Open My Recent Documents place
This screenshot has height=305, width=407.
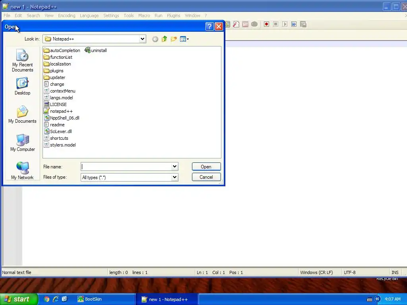(22, 60)
